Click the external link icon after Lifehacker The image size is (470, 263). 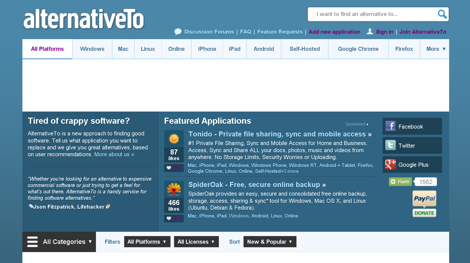click(108, 206)
